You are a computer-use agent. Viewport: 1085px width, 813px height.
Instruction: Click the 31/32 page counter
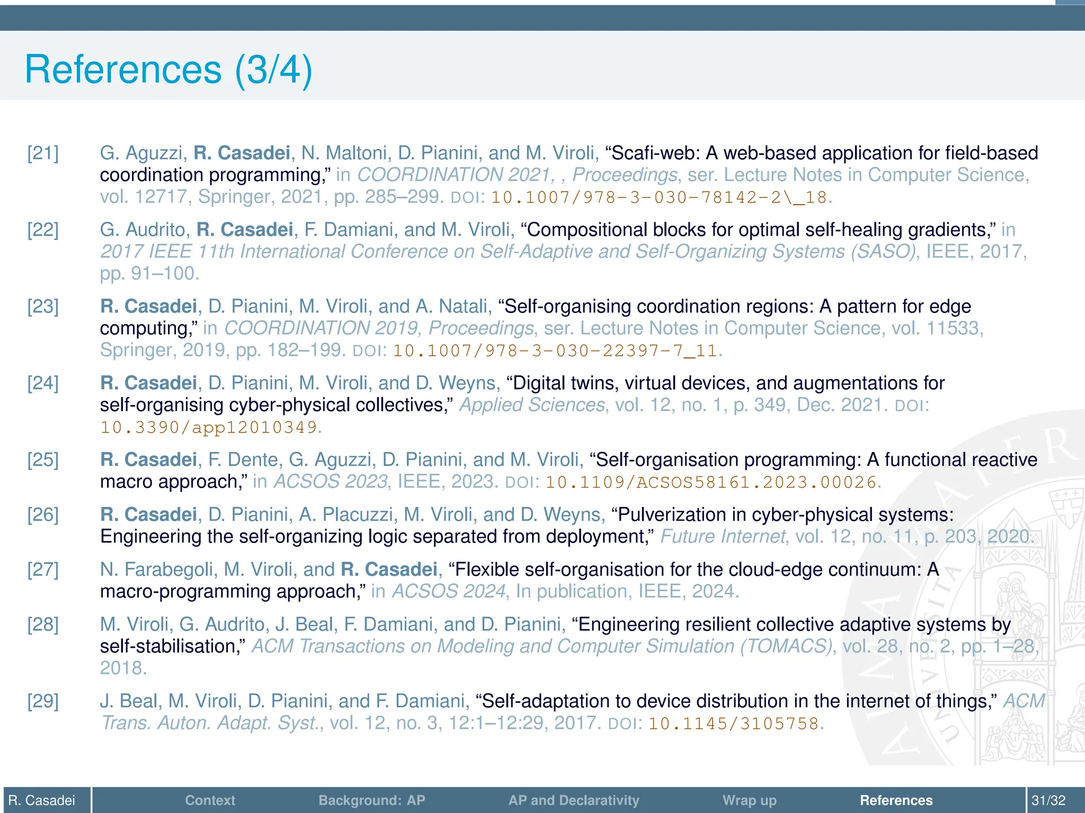1048,800
